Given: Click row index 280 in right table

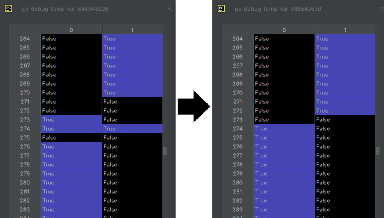Looking at the screenshot, I should point(237,183).
